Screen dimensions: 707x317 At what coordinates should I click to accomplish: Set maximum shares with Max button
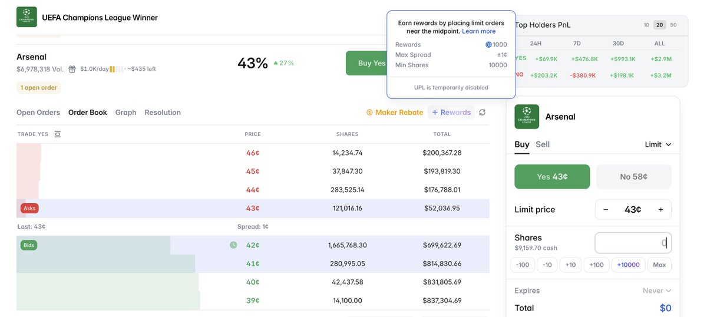pos(659,265)
